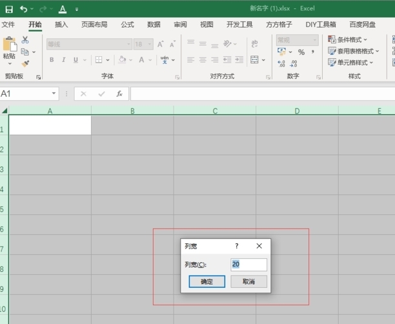Switch to the 视图 tab
395x324 pixels.
click(x=207, y=25)
